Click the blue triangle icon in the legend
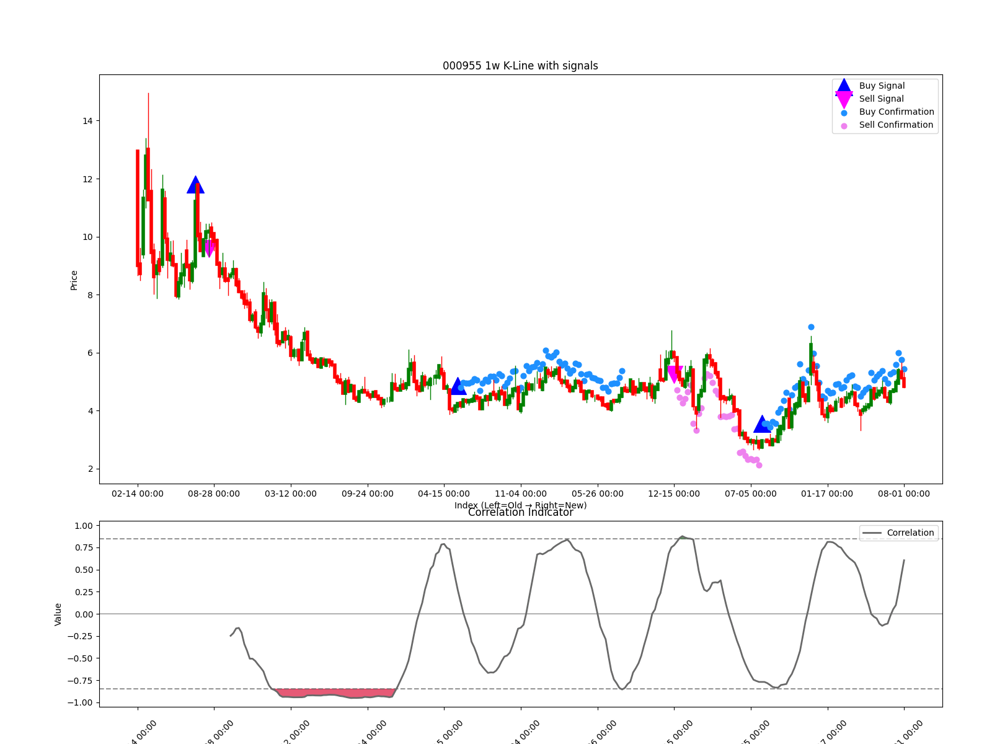 [x=844, y=86]
